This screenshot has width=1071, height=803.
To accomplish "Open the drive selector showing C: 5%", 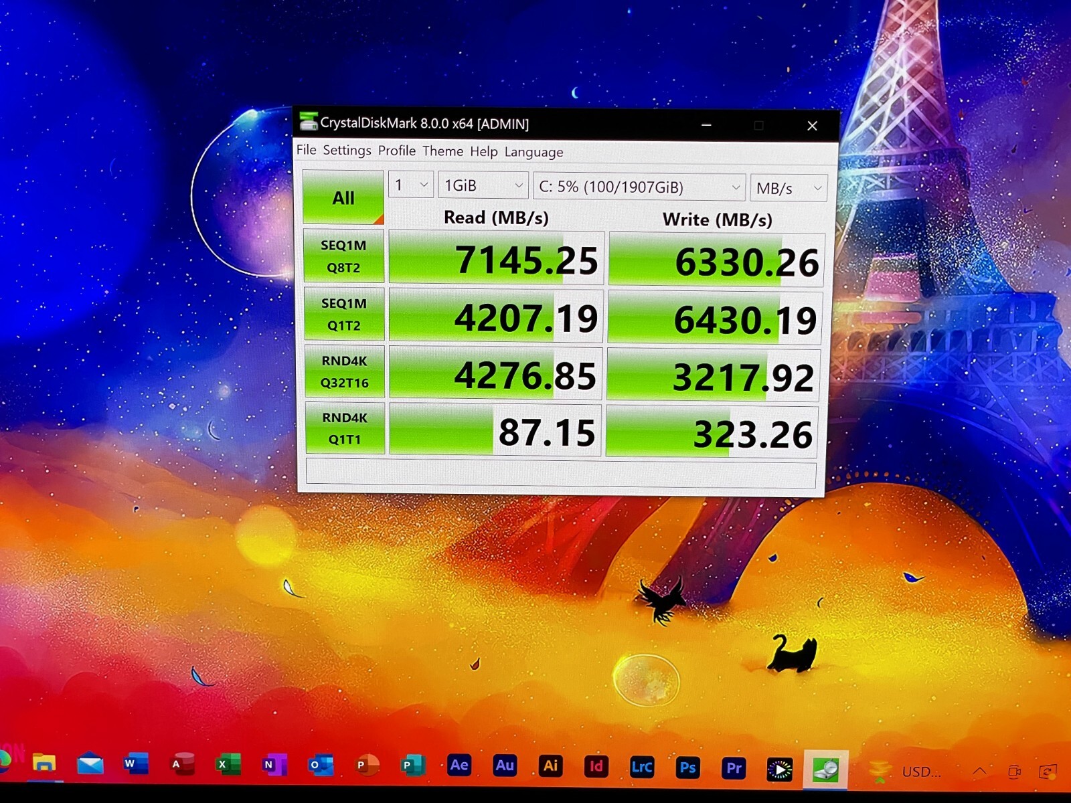I will [x=639, y=187].
